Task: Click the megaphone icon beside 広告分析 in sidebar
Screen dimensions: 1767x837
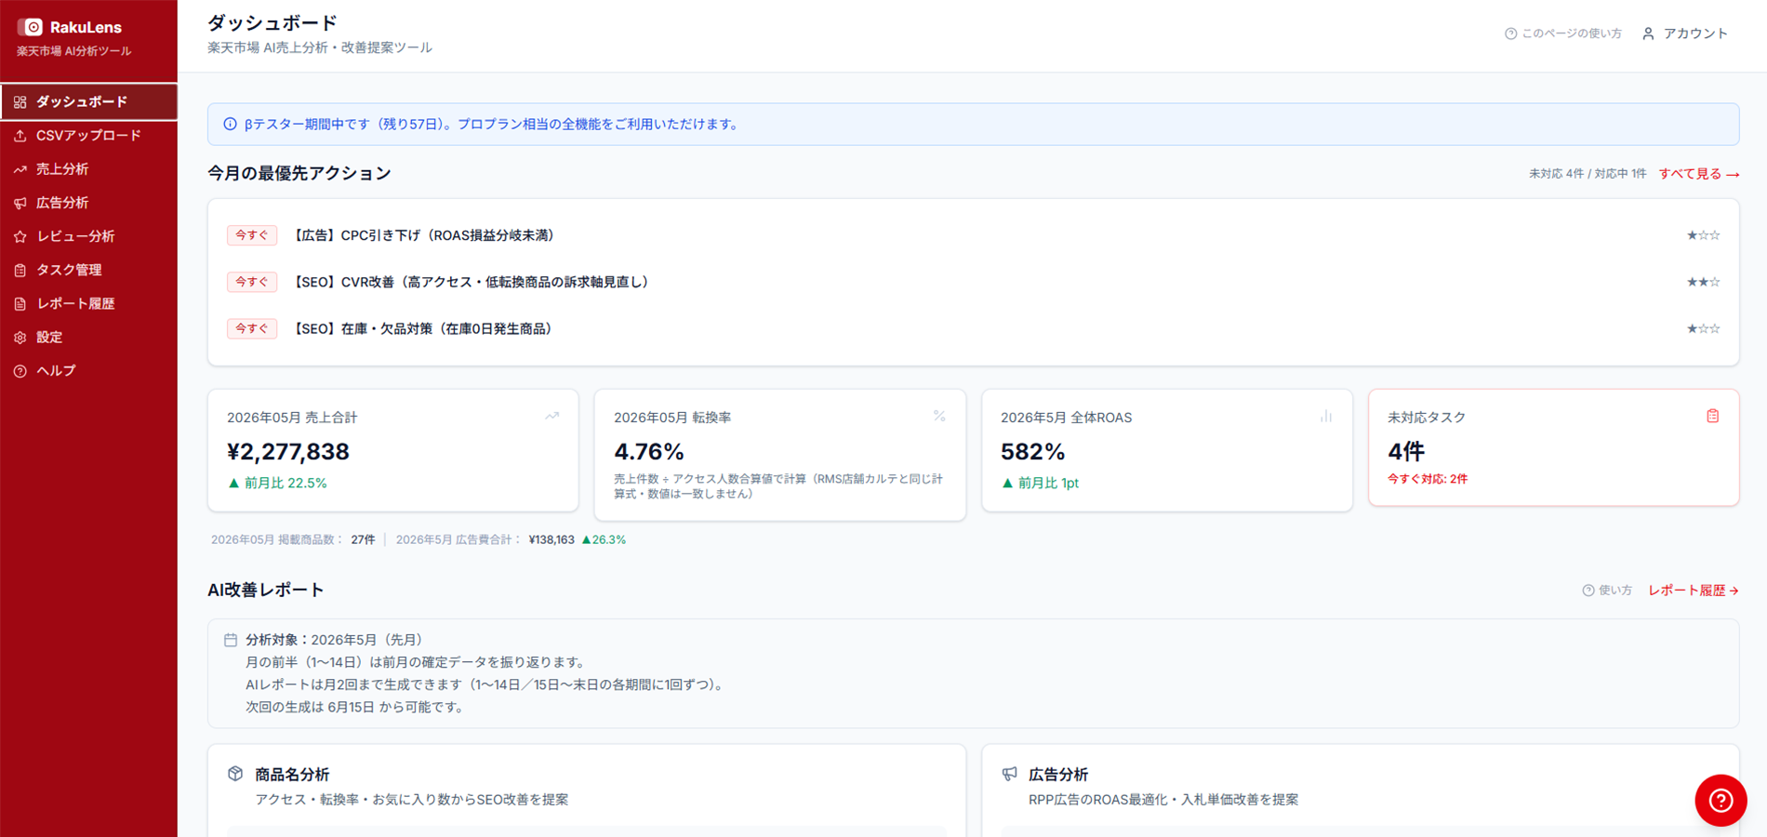Action: click(20, 203)
